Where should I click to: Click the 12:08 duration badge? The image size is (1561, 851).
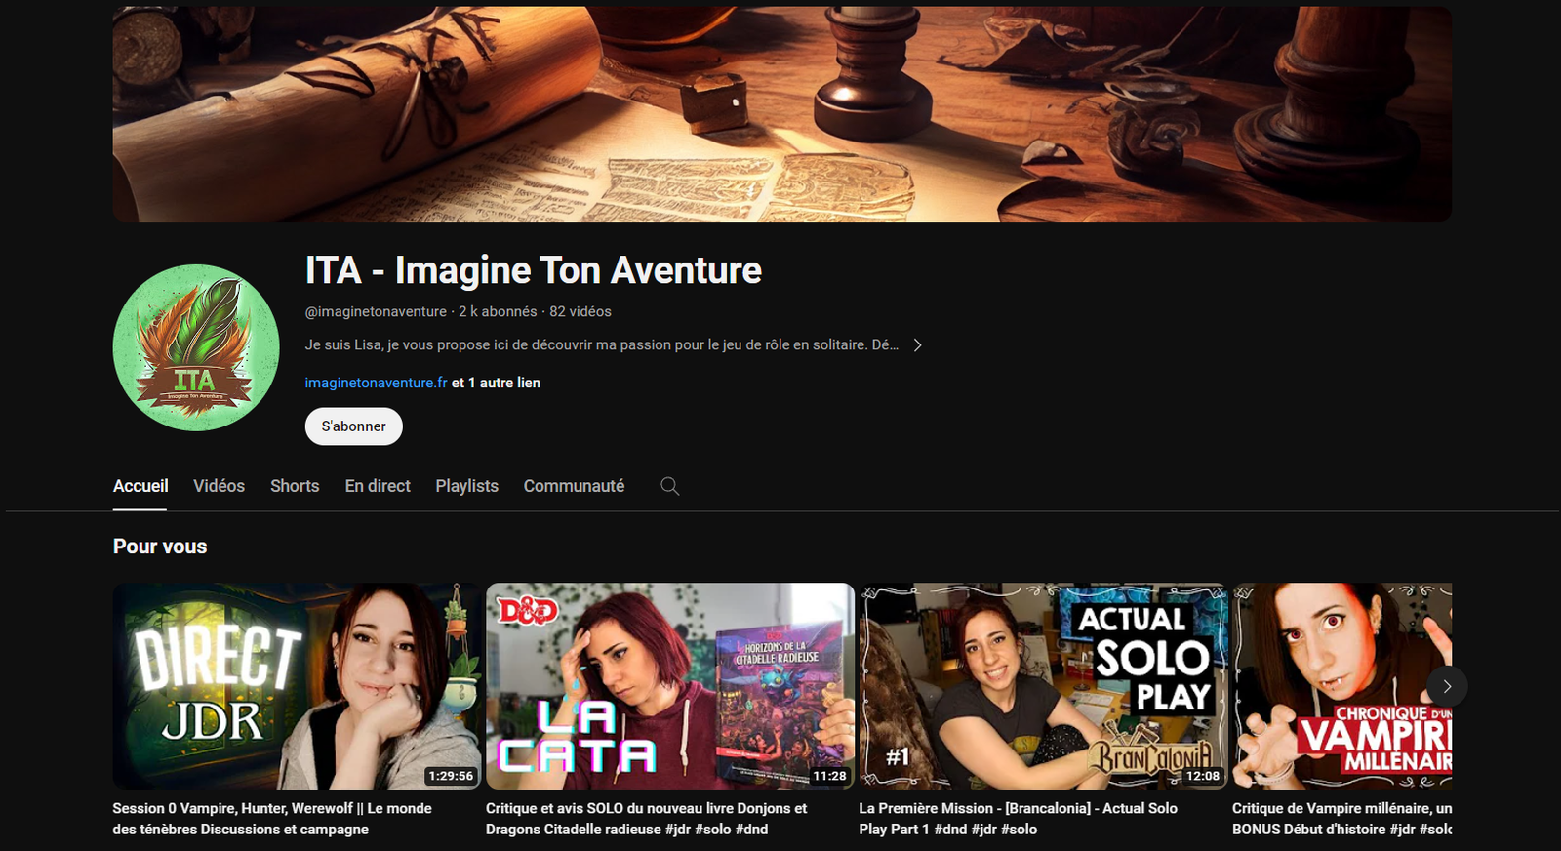pyautogui.click(x=1203, y=776)
